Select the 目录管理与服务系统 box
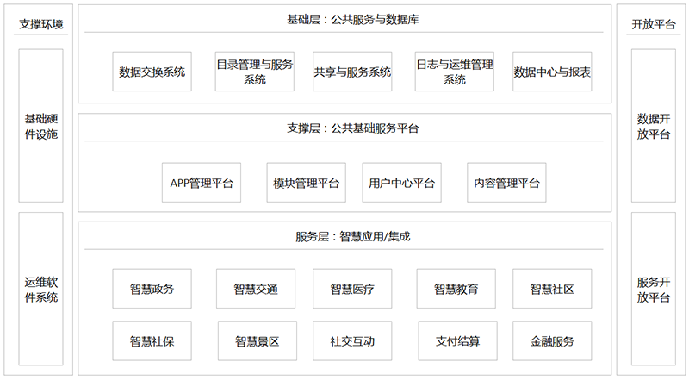689x381 pixels. [255, 72]
